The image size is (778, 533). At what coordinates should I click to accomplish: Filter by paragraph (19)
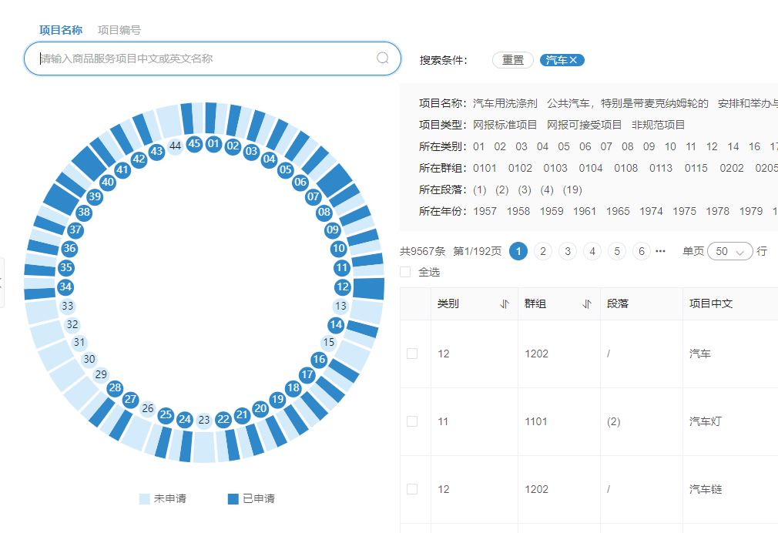pyautogui.click(x=572, y=189)
